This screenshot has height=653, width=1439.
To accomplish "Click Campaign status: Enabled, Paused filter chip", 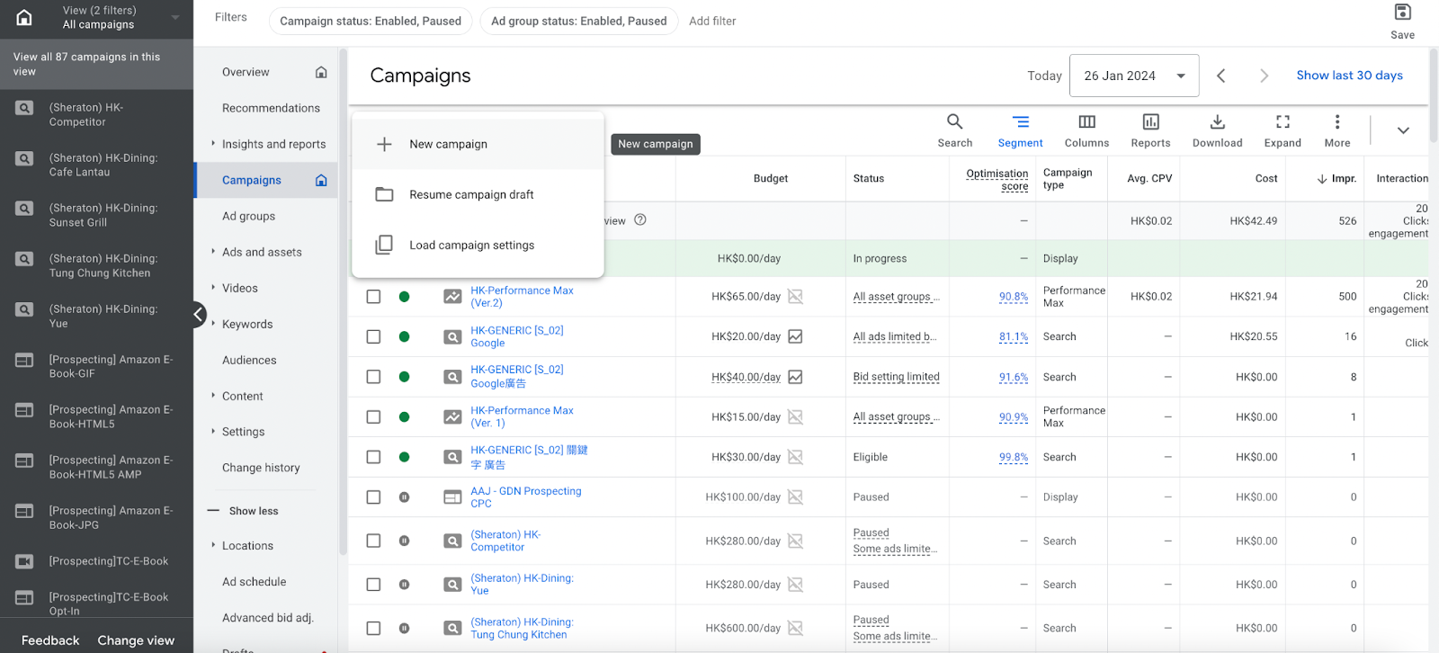I will pyautogui.click(x=371, y=21).
